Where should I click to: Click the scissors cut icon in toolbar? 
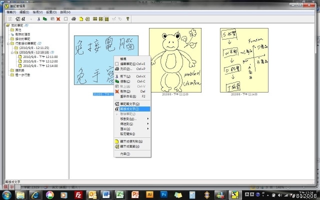pos(38,19)
